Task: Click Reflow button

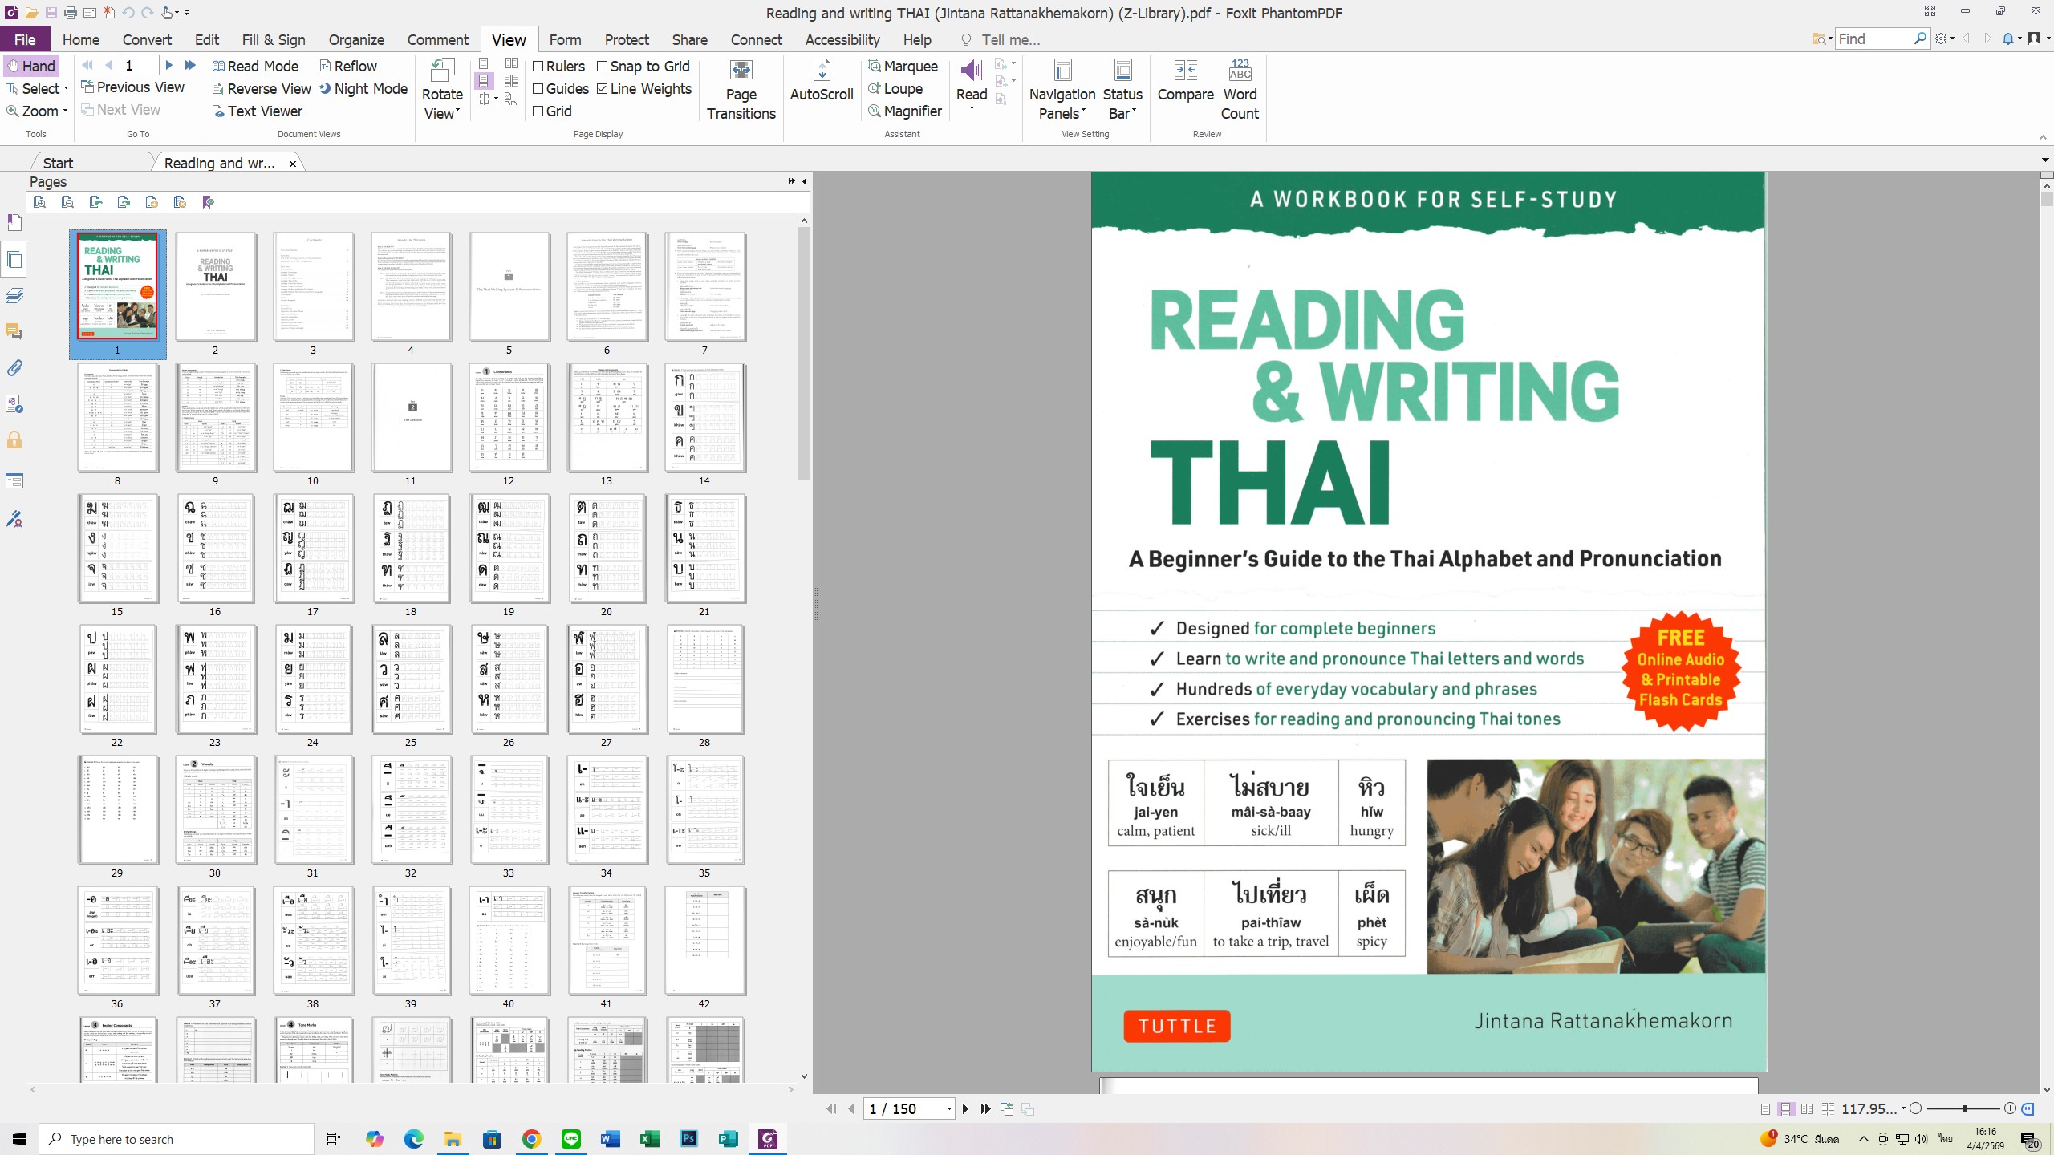Action: coord(348,66)
